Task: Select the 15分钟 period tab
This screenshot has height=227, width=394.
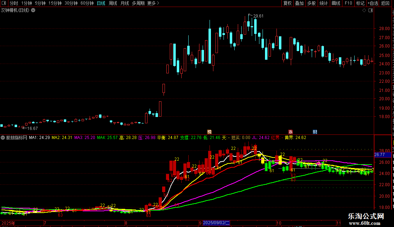Action: [55, 3]
